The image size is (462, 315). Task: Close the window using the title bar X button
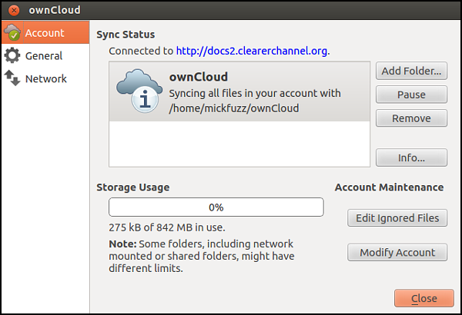click(x=14, y=11)
